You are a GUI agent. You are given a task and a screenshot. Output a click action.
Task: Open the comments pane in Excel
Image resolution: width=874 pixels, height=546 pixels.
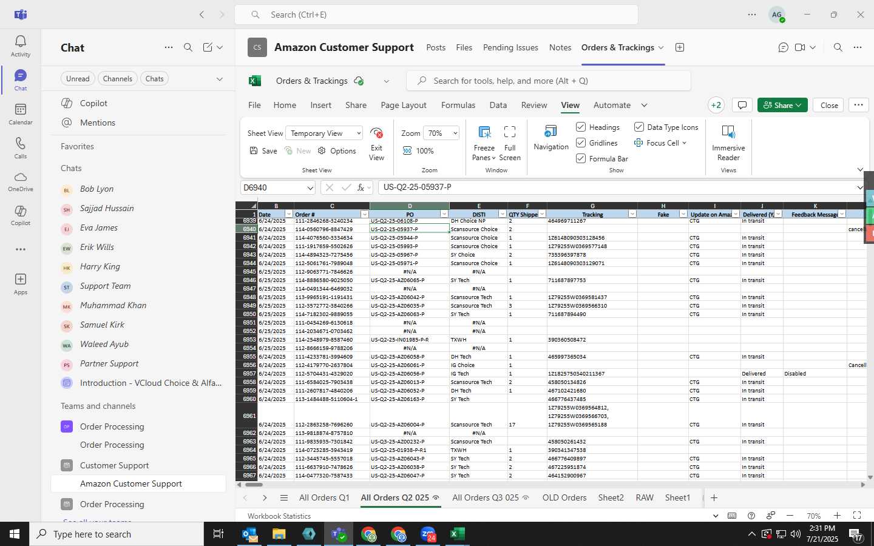pos(742,105)
